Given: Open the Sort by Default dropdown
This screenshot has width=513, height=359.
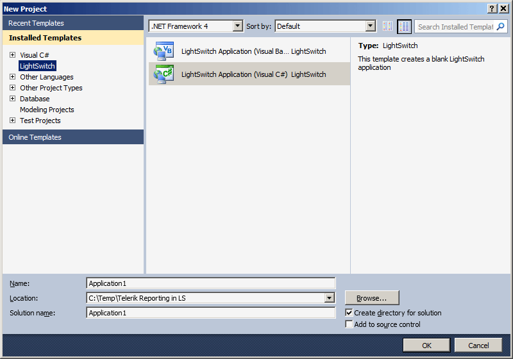Looking at the screenshot, I should (371, 26).
